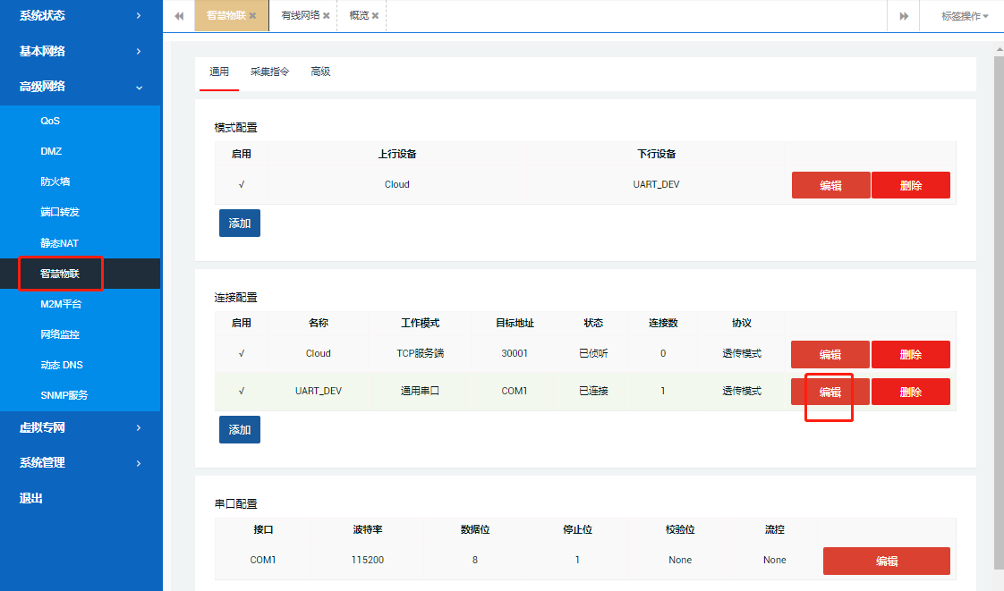The width and height of the screenshot is (1004, 591).
Task: Click 添加 under the 模式配置 section
Action: (239, 223)
